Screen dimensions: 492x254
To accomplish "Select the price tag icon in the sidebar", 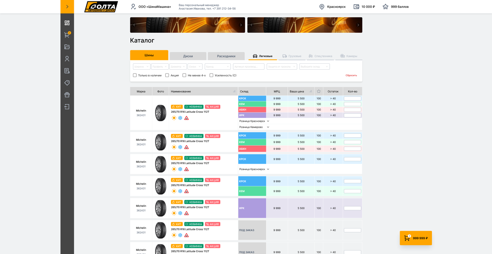I will (x=67, y=83).
